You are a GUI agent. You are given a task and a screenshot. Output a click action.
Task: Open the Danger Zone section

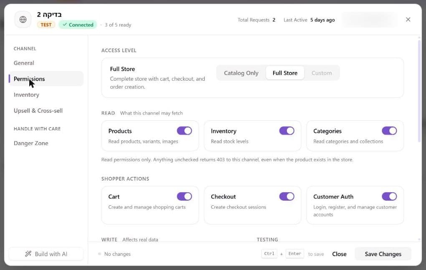[x=46, y=143]
